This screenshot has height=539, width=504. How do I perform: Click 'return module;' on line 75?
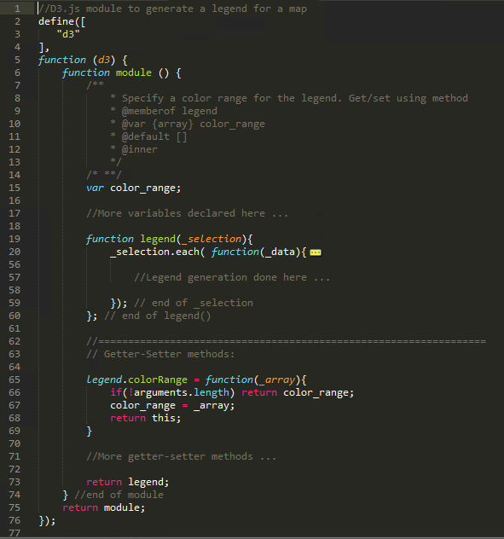[104, 507]
